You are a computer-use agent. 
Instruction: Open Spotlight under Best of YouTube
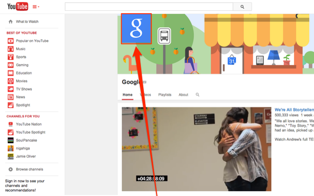click(23, 105)
